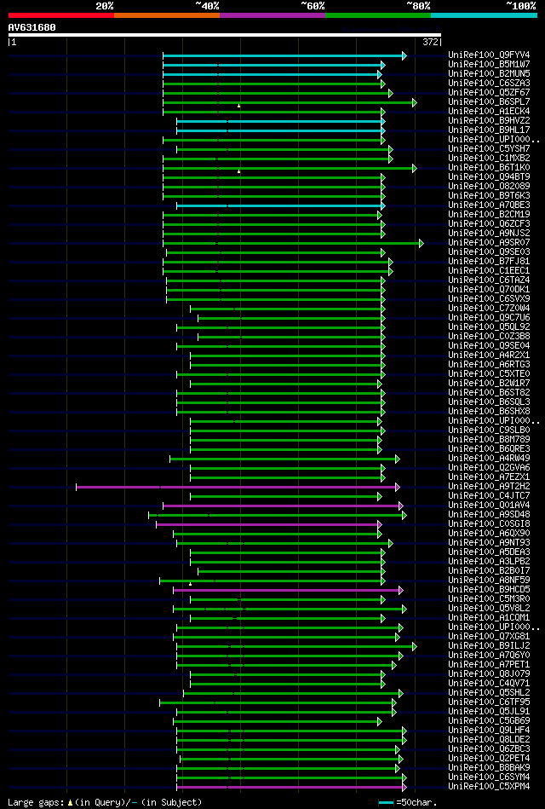
Task: Select the UniRef100_B8BAK9 label
Action: (489, 768)
